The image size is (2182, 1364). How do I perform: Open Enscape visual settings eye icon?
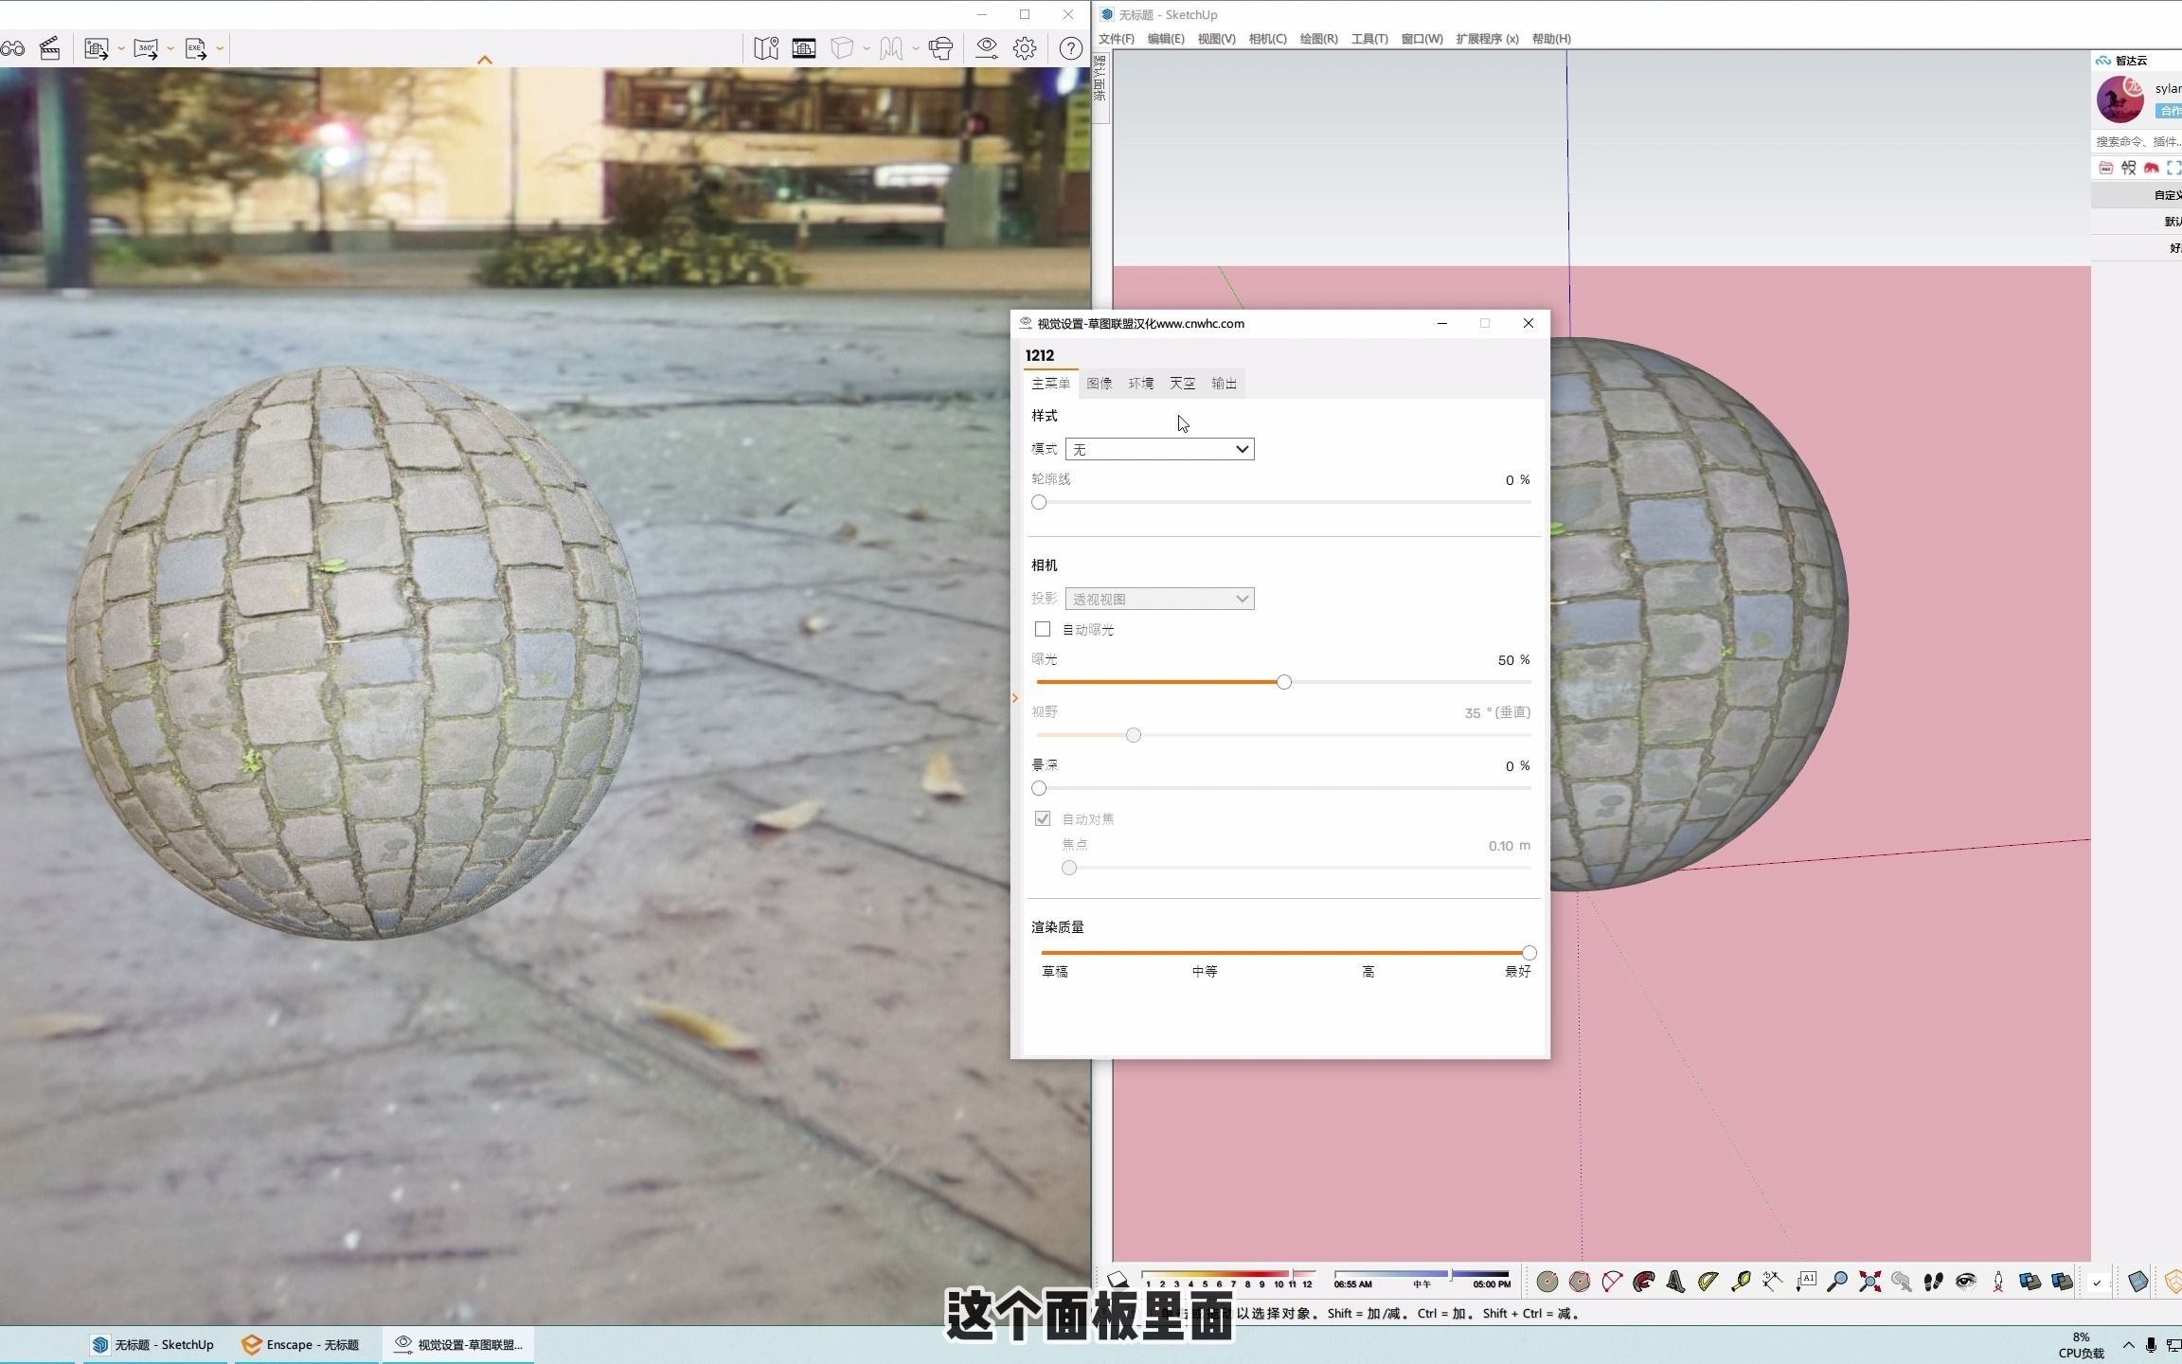[986, 48]
